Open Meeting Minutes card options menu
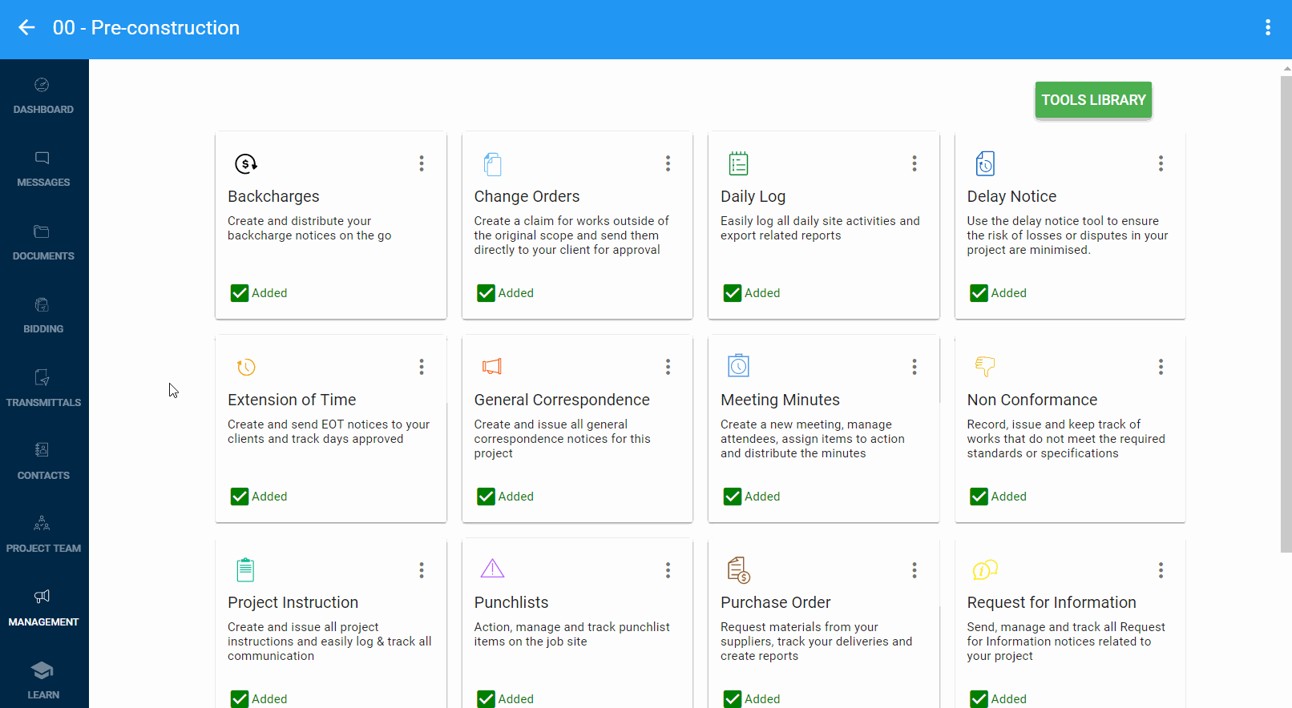This screenshot has width=1292, height=708. click(x=914, y=367)
